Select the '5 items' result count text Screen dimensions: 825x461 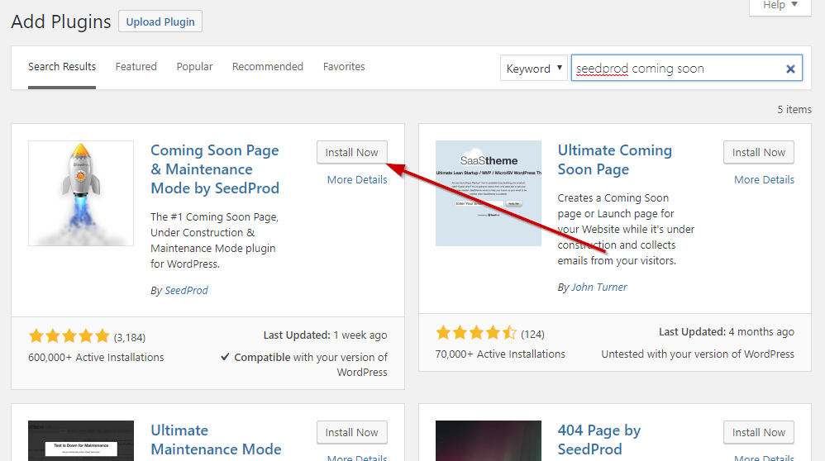tap(794, 109)
